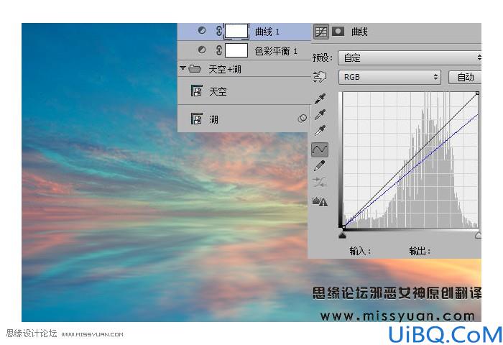Click the smart filter indicator on 湖 layer
The width and height of the screenshot is (503, 345).
pyautogui.click(x=302, y=119)
